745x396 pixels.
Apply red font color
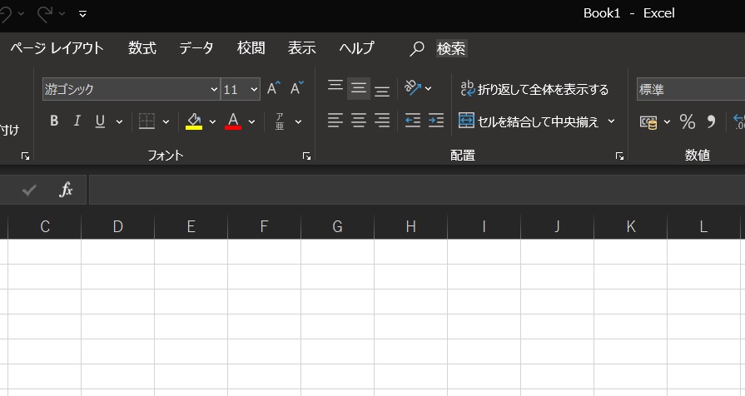click(233, 121)
